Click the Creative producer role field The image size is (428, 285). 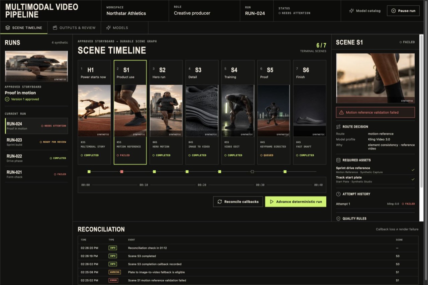click(204, 11)
